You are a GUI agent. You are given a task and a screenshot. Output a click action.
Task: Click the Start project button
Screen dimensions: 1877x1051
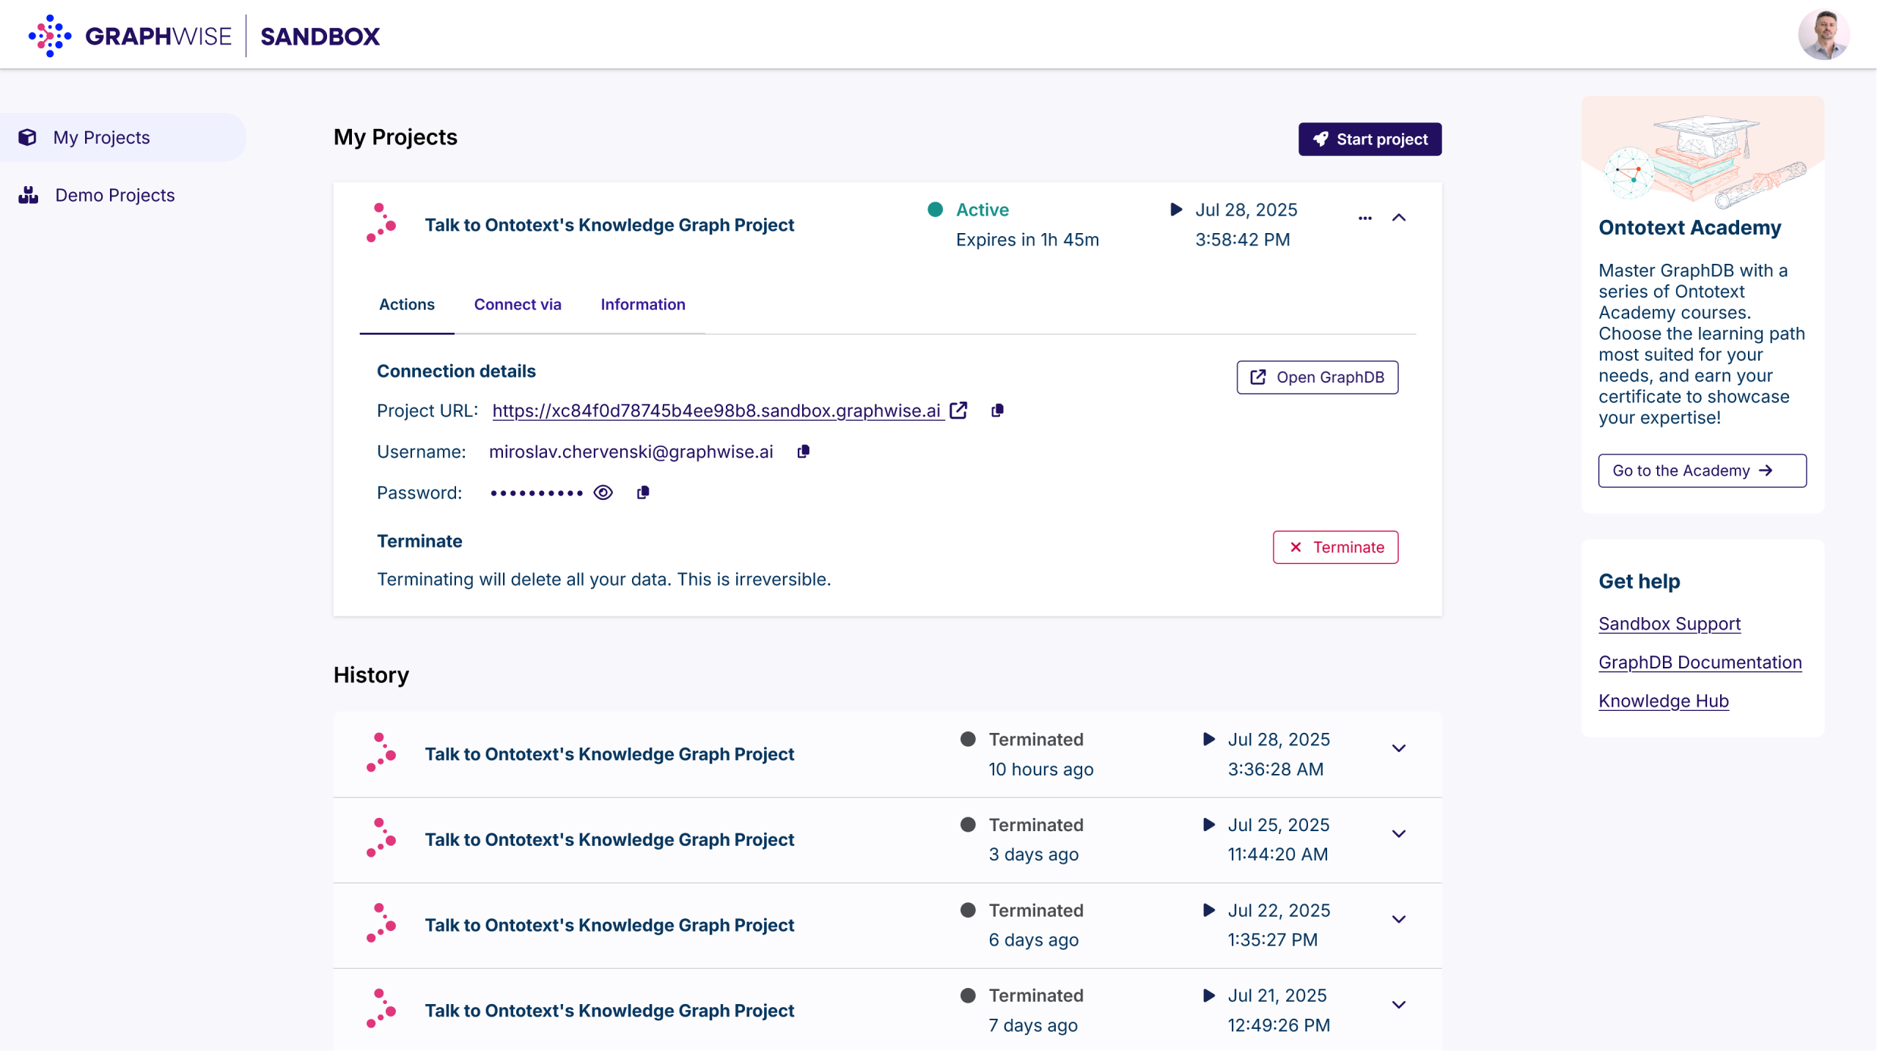(x=1370, y=139)
